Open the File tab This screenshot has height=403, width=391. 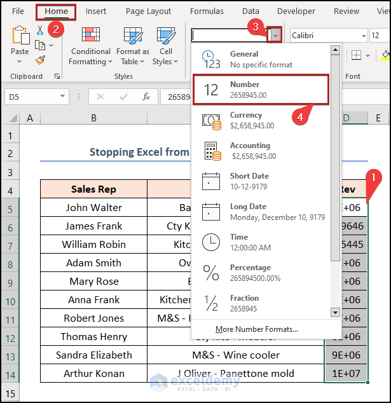pyautogui.click(x=18, y=11)
